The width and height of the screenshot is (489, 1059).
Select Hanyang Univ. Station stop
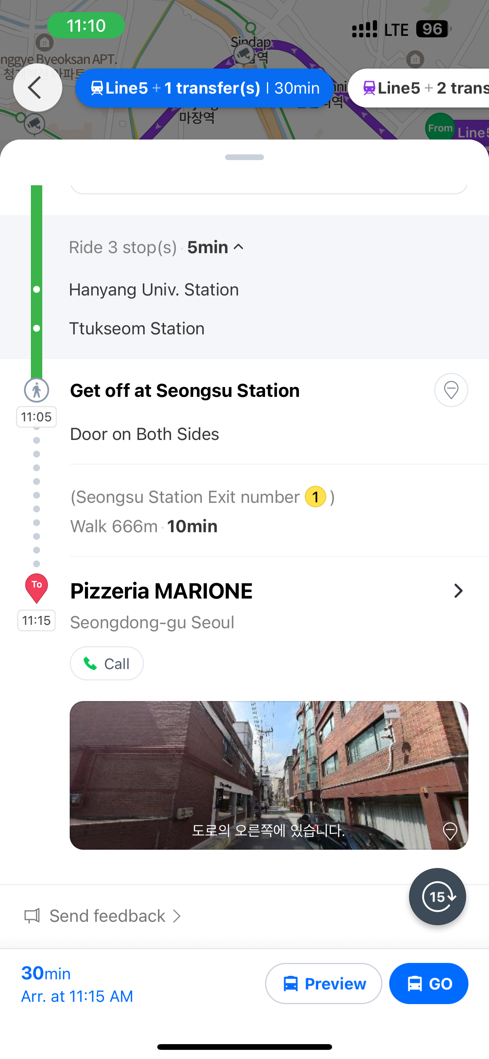point(153,290)
